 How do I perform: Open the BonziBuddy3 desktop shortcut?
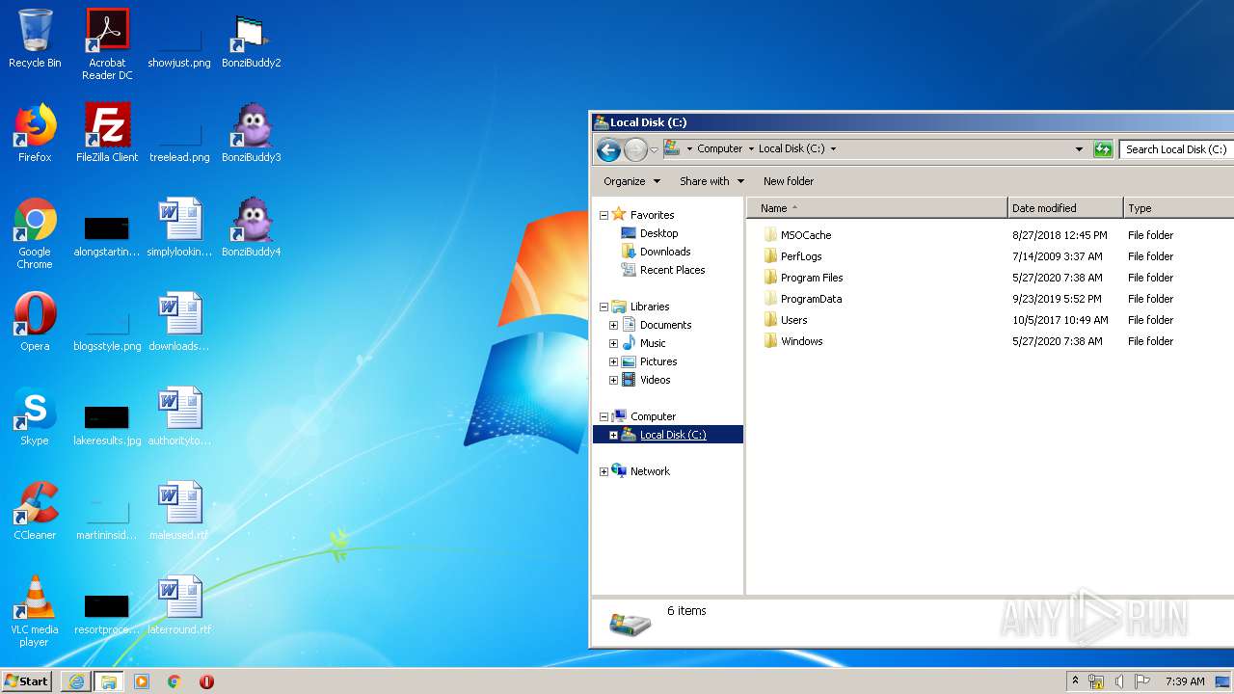click(251, 133)
